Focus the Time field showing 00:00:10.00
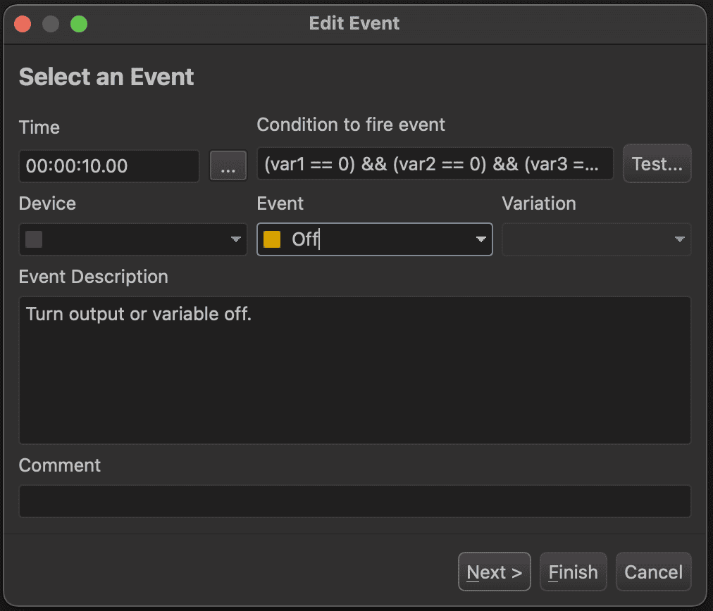Viewport: 713px width, 611px height. point(109,166)
